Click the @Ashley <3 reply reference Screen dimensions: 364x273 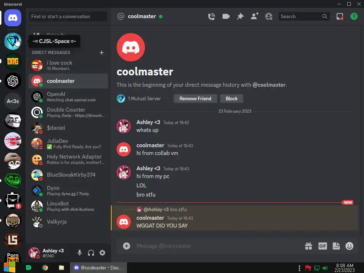pyautogui.click(x=156, y=209)
